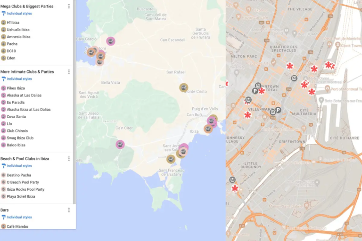362x241 pixels.
Task: Click the DC10 list entry text
Action: pos(11,51)
